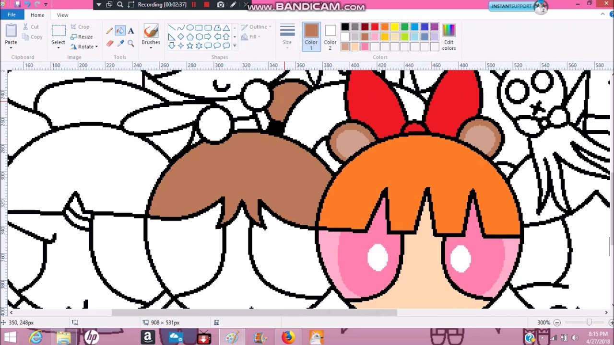Click the Edit colors button
The image size is (614, 345).
pos(449,37)
